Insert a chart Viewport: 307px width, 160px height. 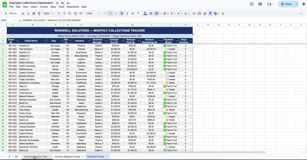click(x=205, y=13)
